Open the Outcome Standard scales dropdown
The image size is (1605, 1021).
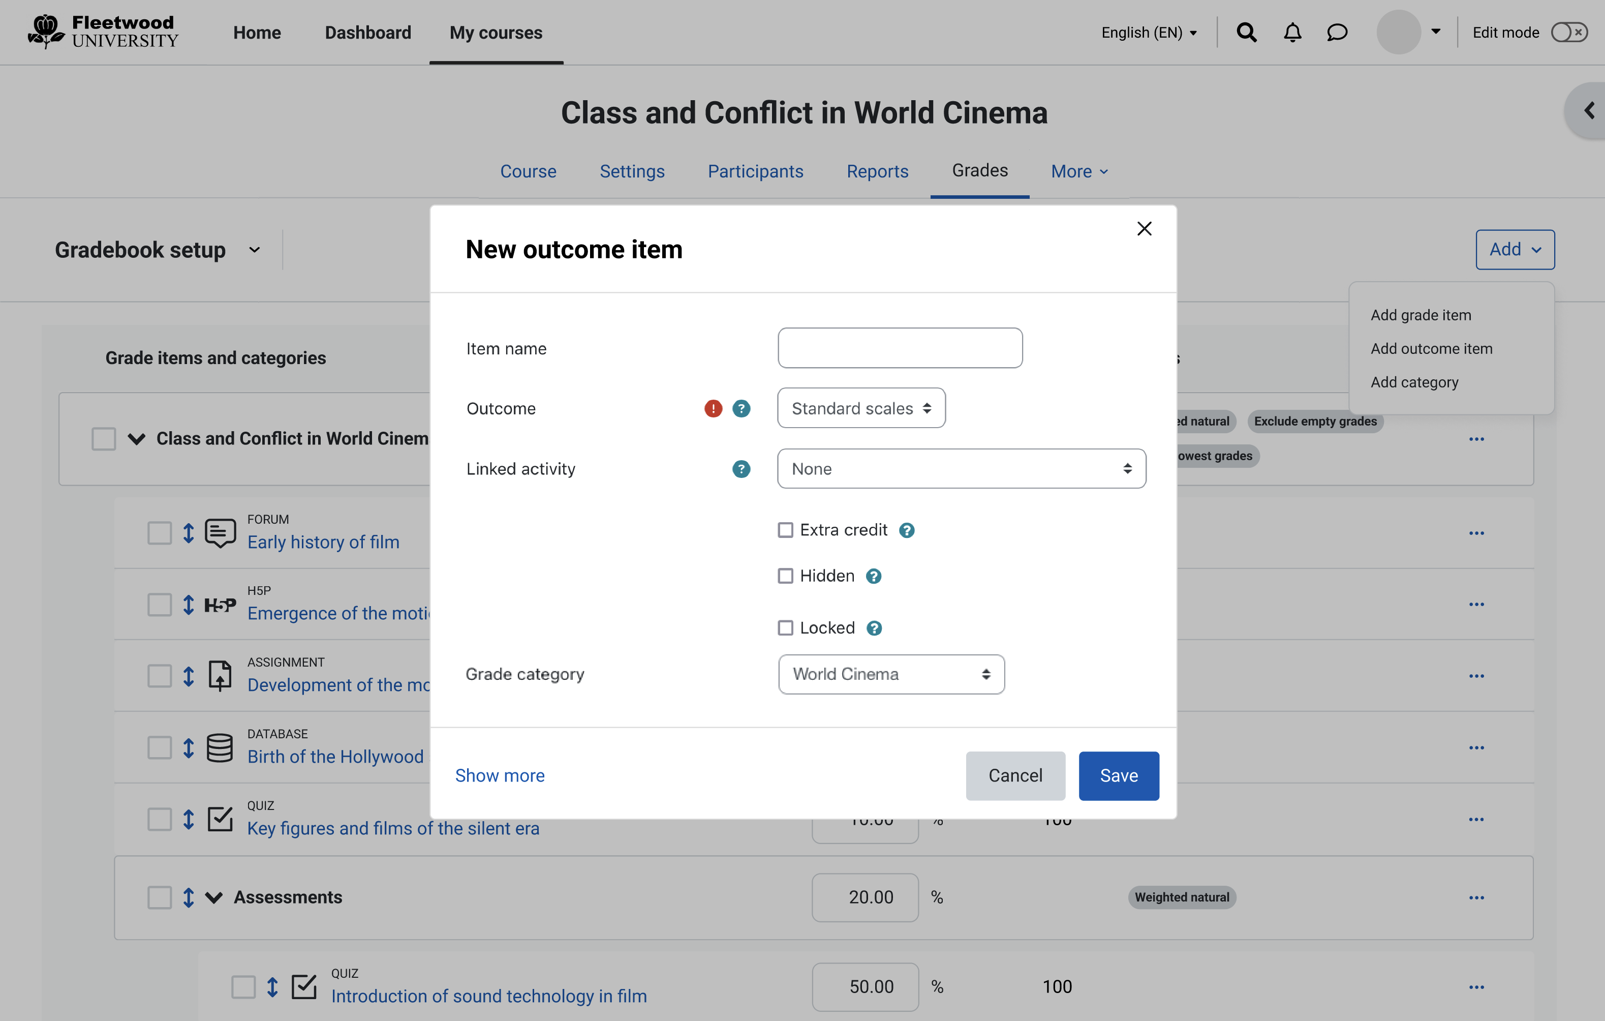(861, 408)
